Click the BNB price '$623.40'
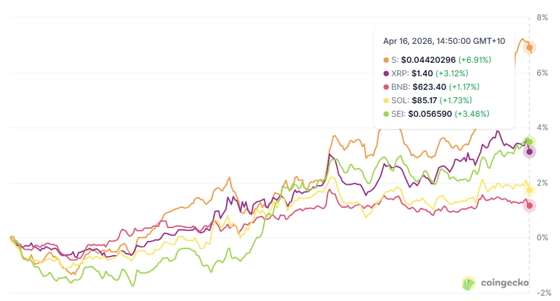This screenshot has height=301, width=560. [429, 87]
